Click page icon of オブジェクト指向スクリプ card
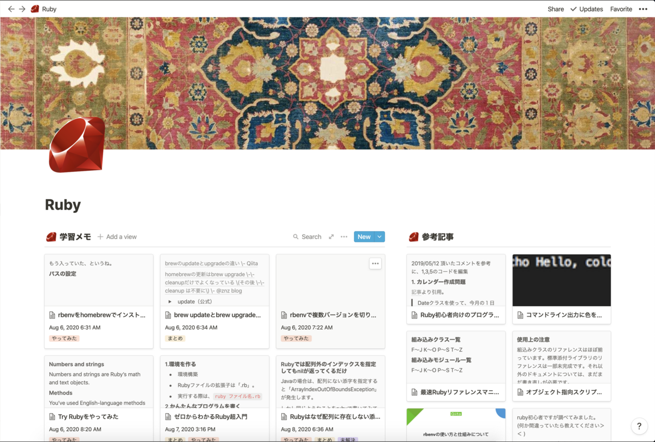The image size is (655, 442). pyautogui.click(x=520, y=392)
